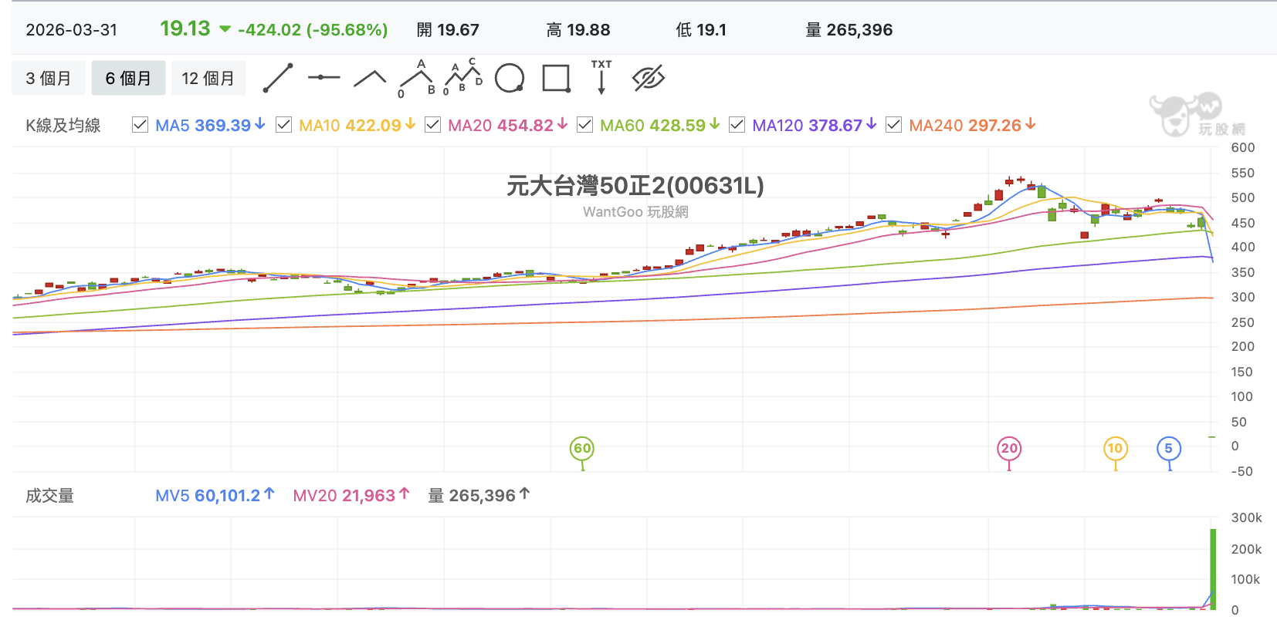Select the rectangle drawing tool

tap(557, 78)
